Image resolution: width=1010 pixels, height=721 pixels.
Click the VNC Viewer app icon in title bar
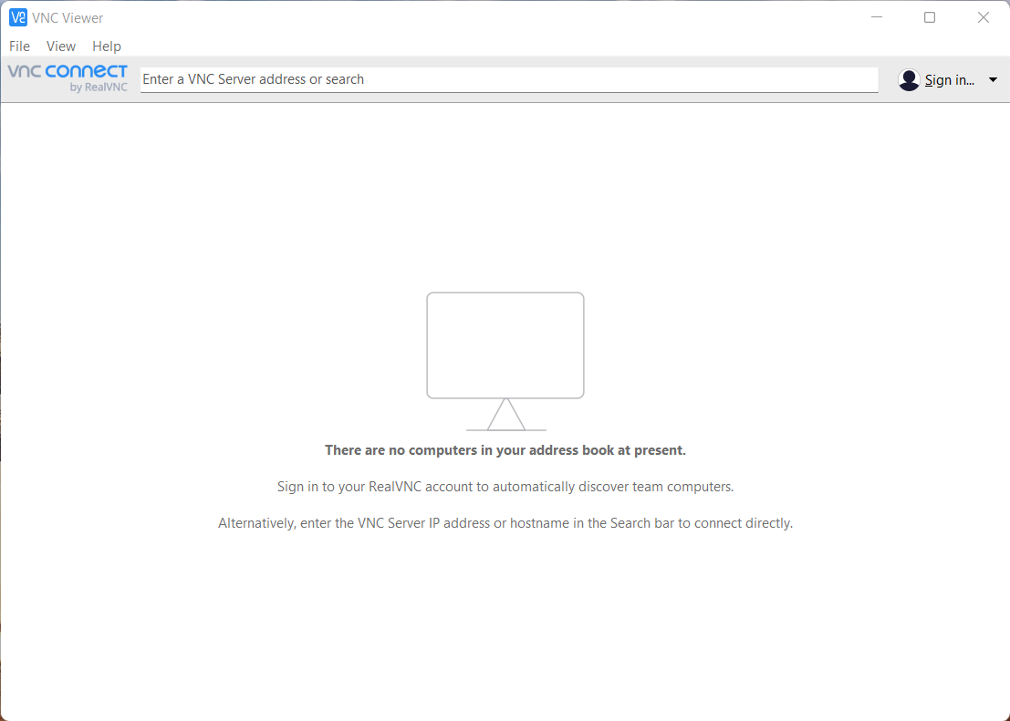click(18, 17)
